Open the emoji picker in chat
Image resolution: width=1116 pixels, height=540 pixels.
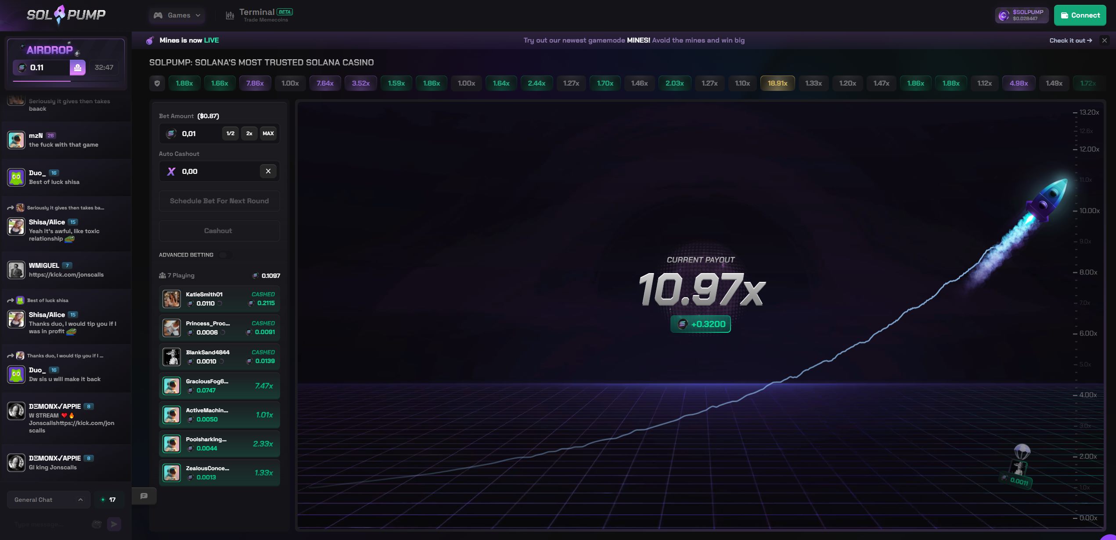pos(97,524)
